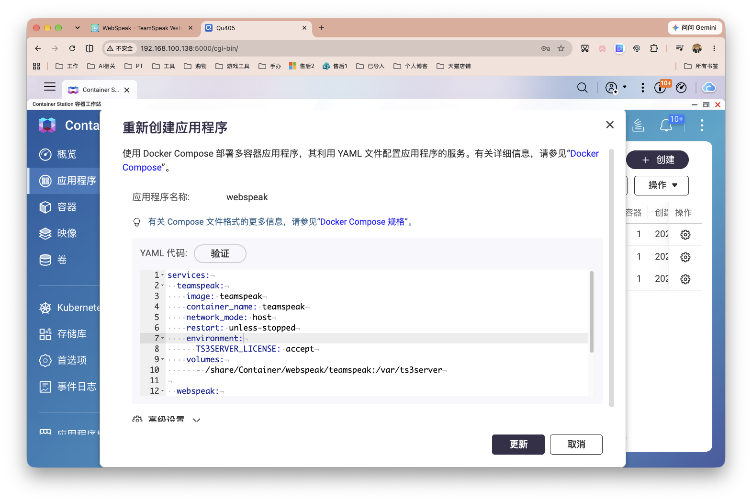Click the network_mode: host line
The image size is (752, 503).
[229, 317]
